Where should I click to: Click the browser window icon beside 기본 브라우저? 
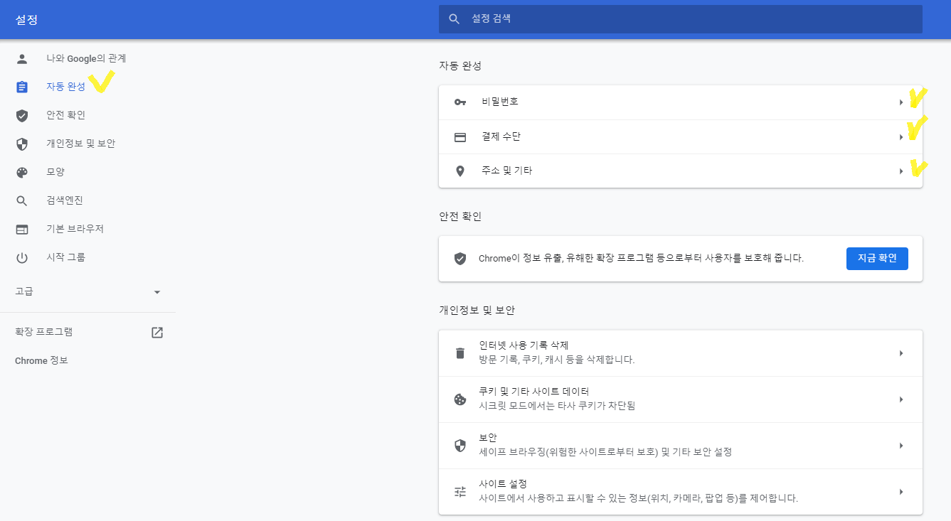22,229
